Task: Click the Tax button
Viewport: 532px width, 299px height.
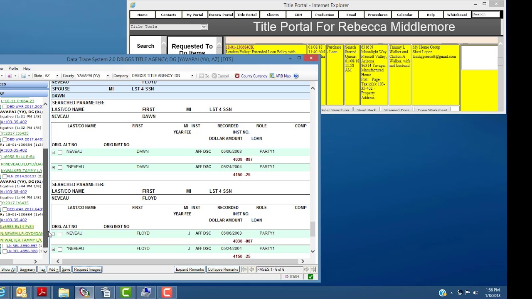Action: coord(42,270)
